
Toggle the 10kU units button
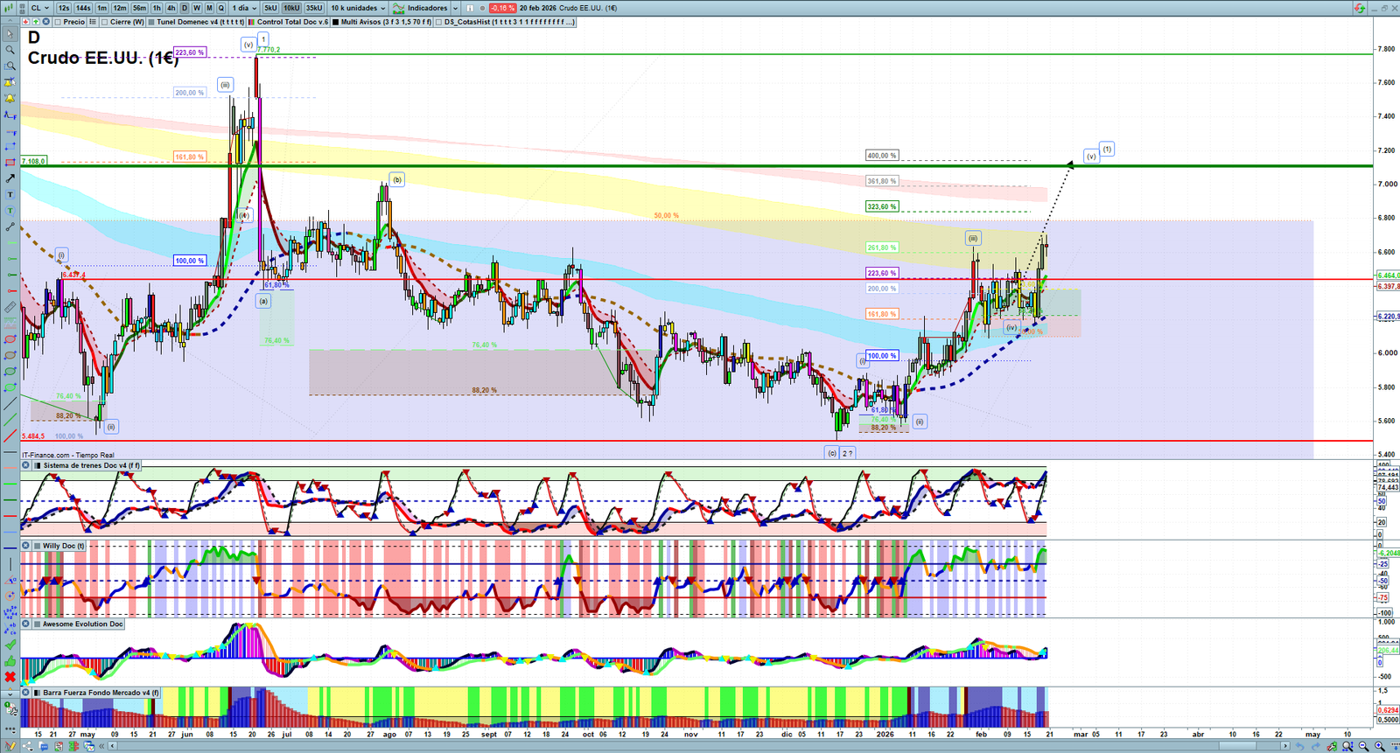coord(291,8)
